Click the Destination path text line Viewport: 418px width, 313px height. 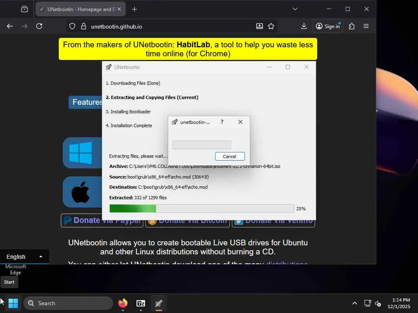point(158,187)
